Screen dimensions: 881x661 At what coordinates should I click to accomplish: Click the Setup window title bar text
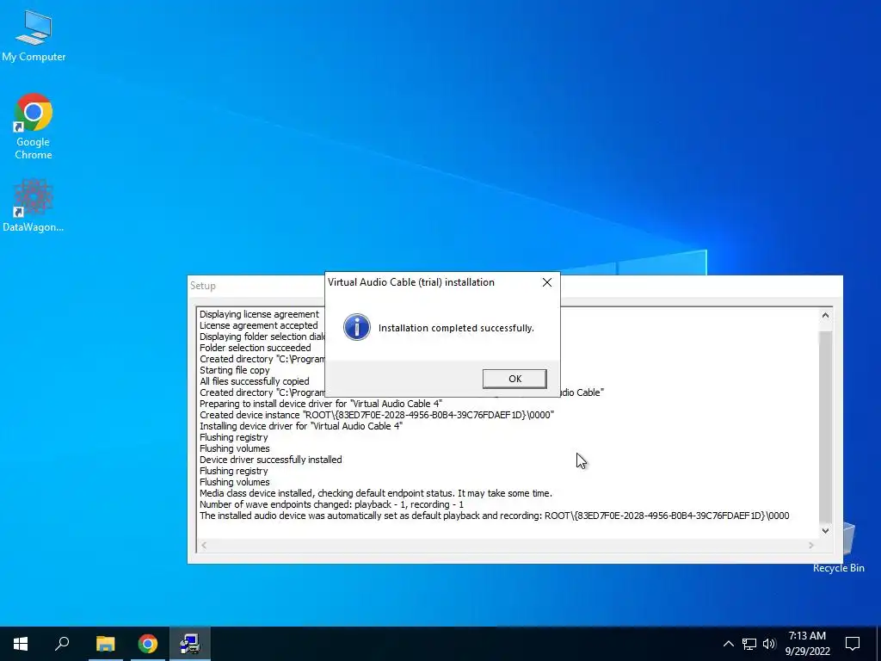[203, 286]
